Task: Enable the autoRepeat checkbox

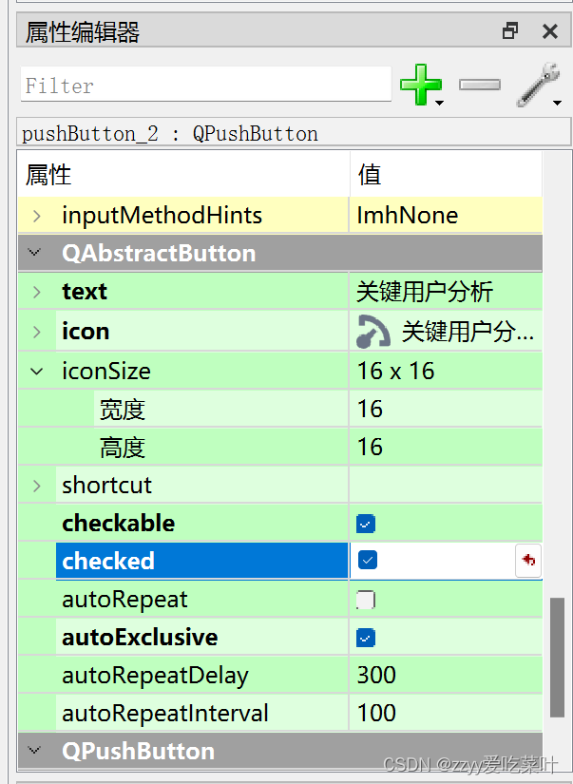Action: pyautogui.click(x=366, y=600)
